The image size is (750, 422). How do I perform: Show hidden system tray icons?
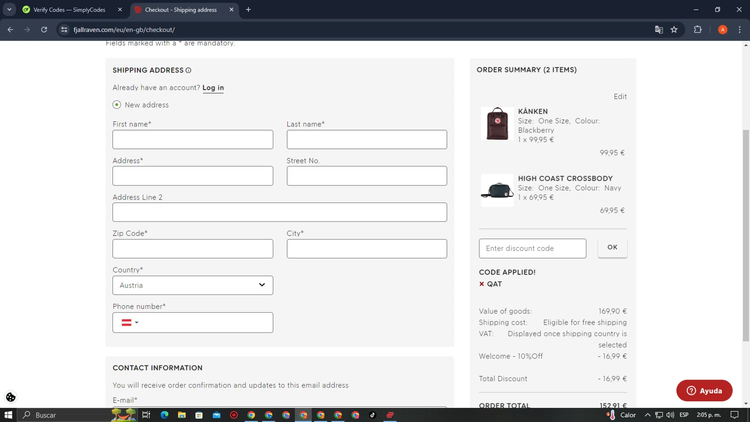click(647, 415)
